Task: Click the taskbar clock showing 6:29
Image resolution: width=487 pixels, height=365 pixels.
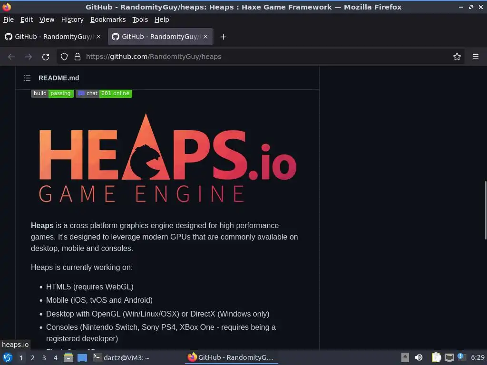Action: [x=477, y=357]
